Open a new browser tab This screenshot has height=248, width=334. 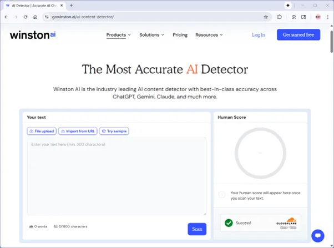[71, 6]
